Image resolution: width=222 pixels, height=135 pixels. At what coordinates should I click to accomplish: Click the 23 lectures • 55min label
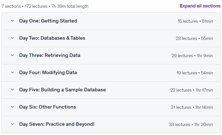(x=194, y=38)
